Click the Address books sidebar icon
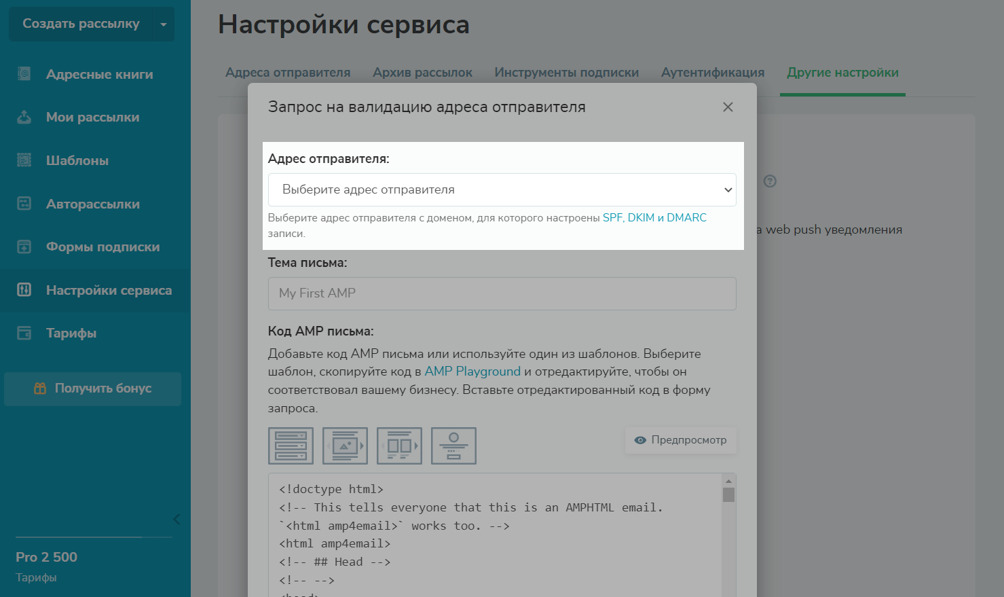This screenshot has width=1004, height=597. tap(24, 74)
